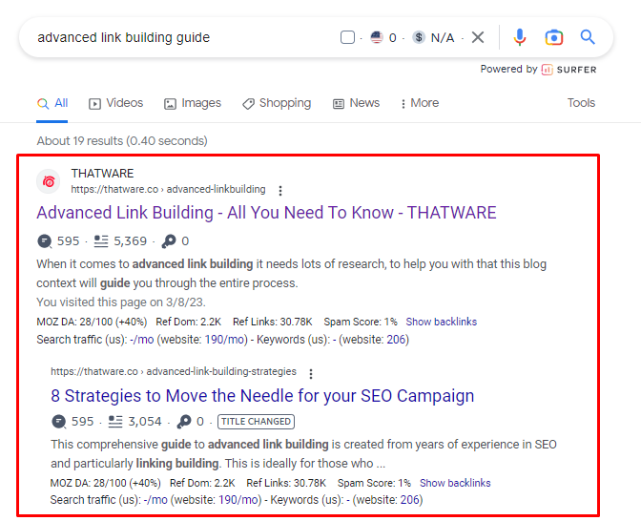Screen dimensions: 641x521
Task: Expand the More search options menu
Action: click(420, 103)
